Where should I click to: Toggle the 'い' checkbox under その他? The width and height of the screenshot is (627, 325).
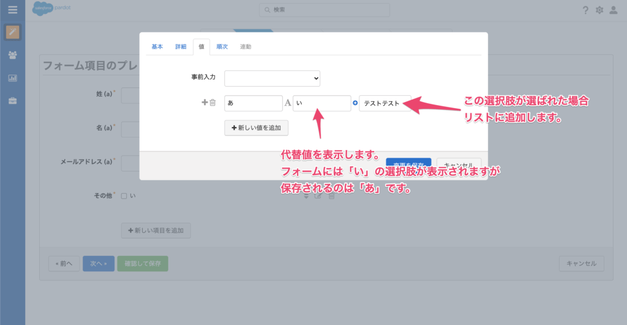tap(124, 196)
